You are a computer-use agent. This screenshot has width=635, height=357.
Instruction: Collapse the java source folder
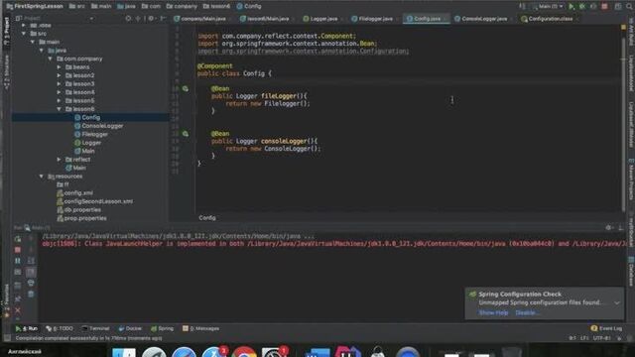(x=42, y=51)
